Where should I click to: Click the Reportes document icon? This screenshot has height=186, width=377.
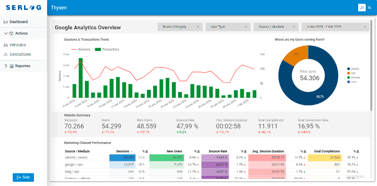(x=11, y=66)
